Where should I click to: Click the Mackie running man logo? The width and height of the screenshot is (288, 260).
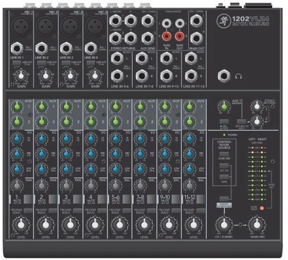[x=224, y=21]
